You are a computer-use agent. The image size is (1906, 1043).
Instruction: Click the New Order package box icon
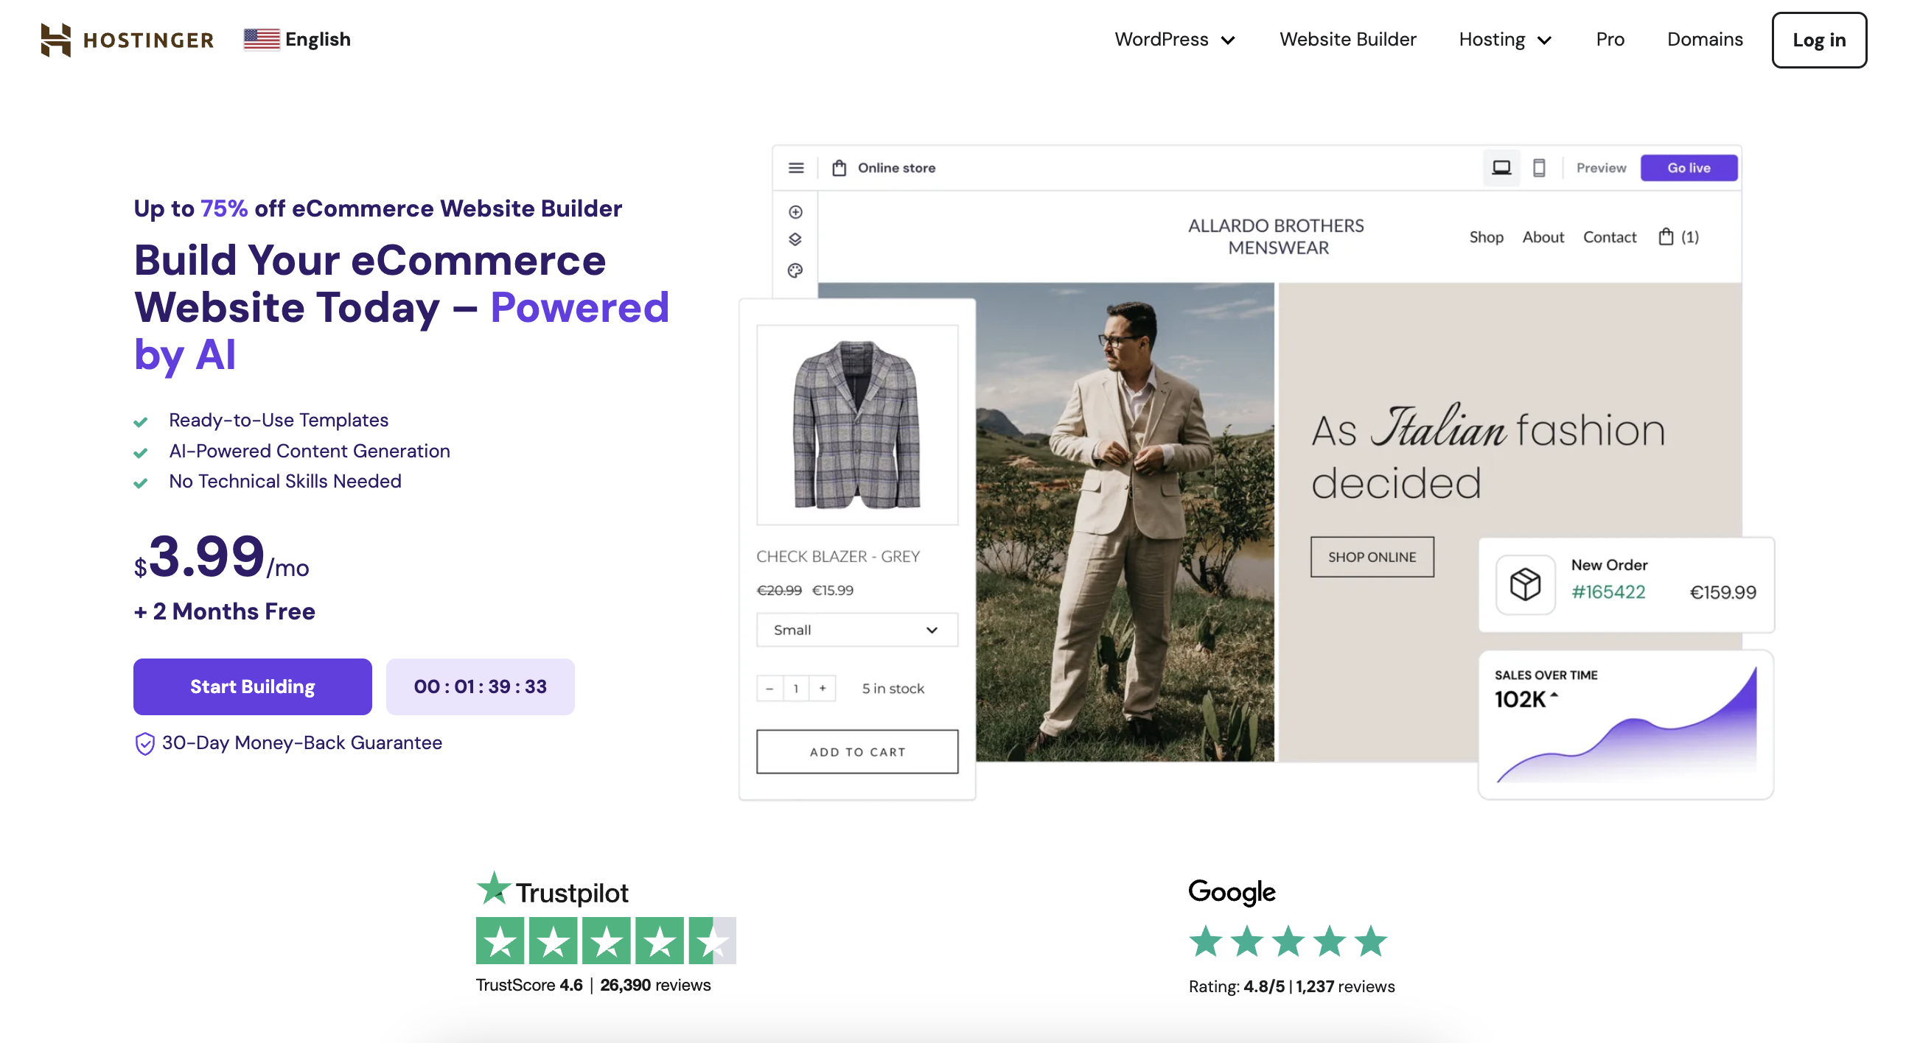(x=1524, y=584)
